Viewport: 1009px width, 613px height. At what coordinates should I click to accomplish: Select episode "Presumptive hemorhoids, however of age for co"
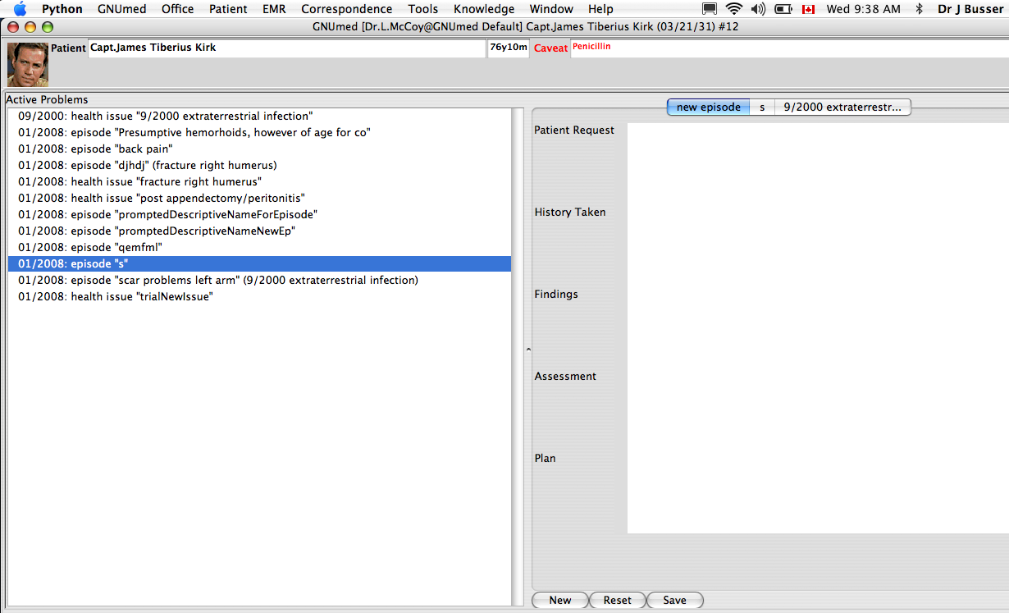(259, 133)
